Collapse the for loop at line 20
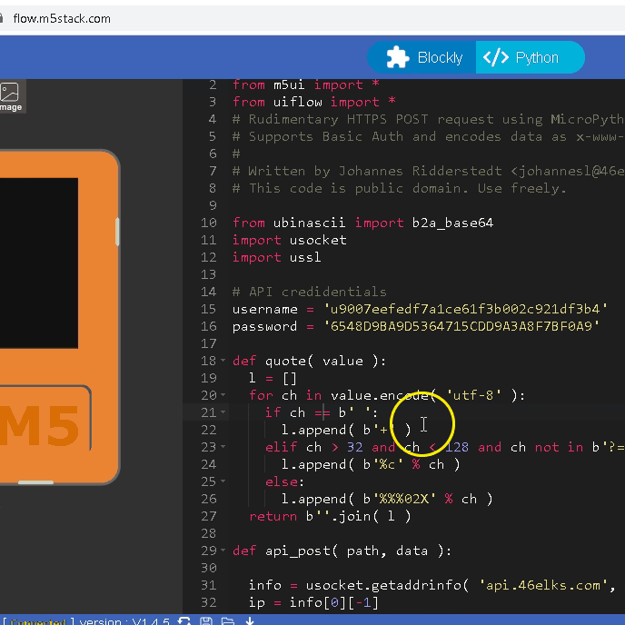The image size is (625, 625). pos(223,395)
